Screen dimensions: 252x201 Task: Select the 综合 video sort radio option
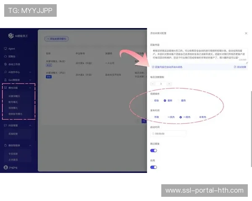155,100
